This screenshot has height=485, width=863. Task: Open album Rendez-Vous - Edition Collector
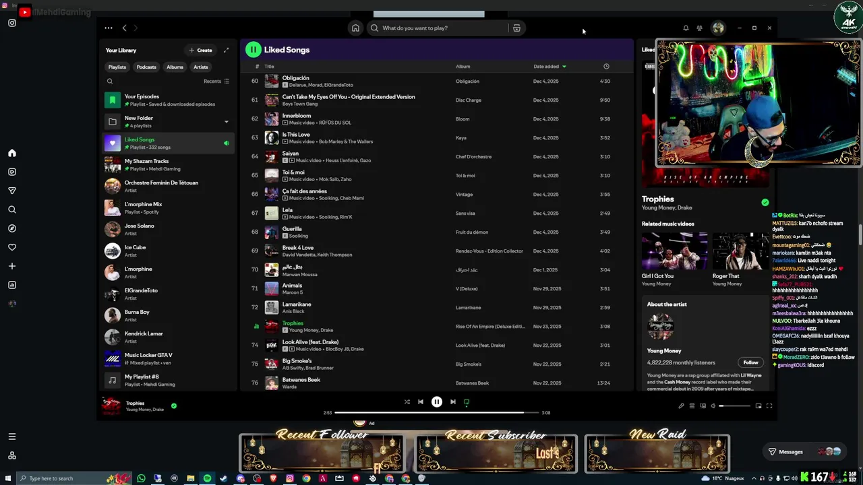(489, 251)
